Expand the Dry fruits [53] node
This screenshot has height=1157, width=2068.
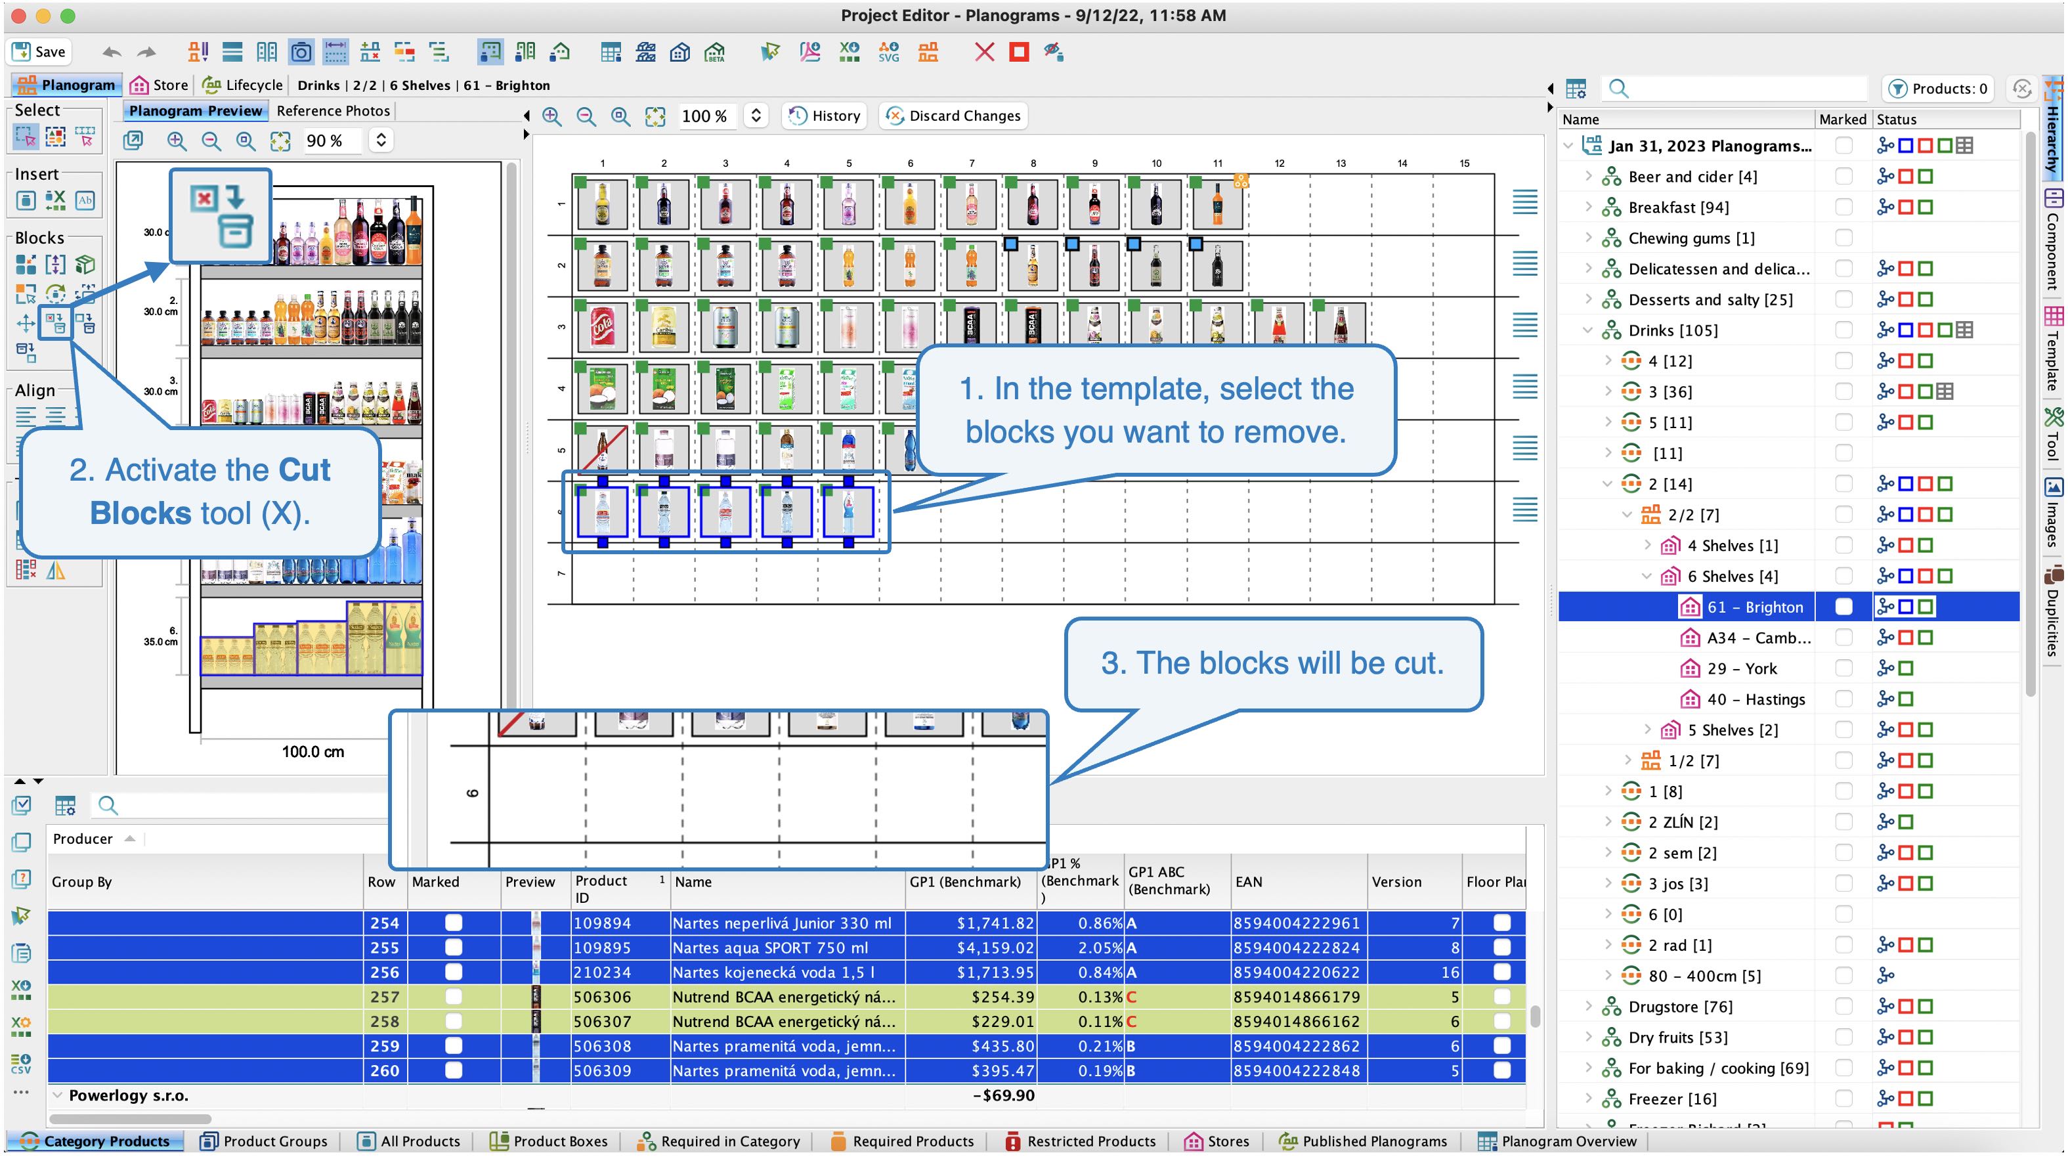tap(1588, 1037)
